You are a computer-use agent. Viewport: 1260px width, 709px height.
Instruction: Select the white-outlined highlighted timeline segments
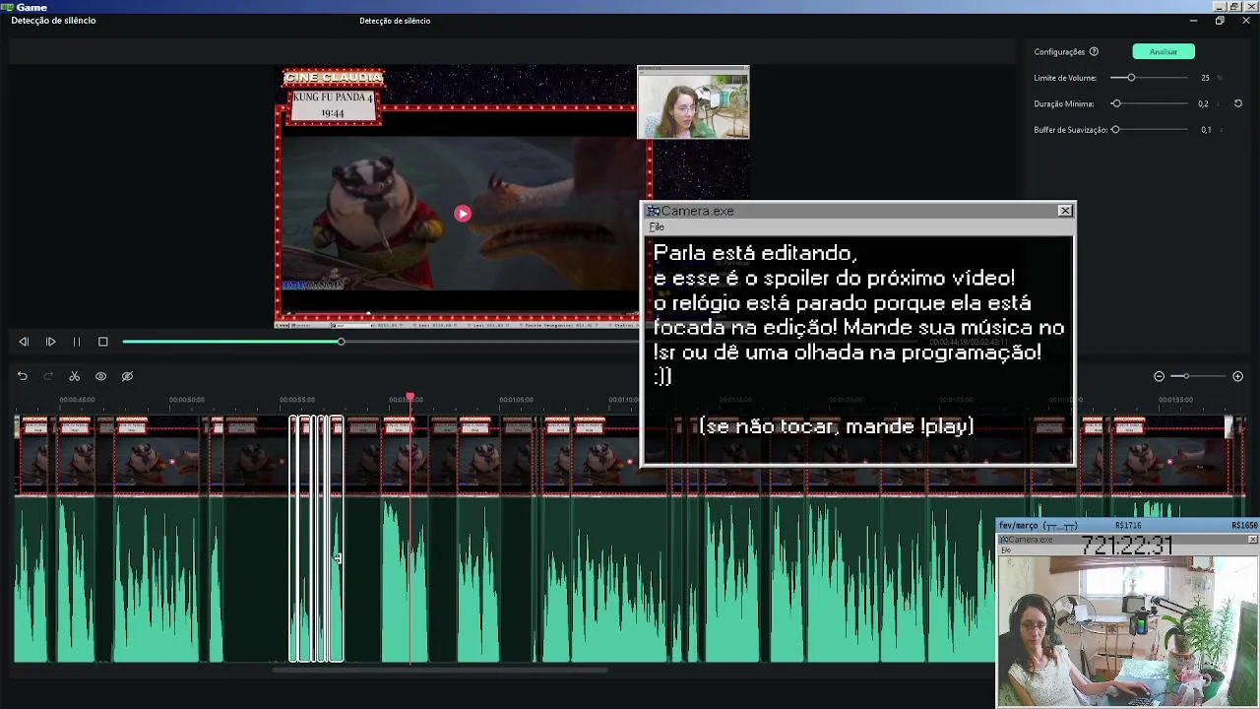pos(316,539)
